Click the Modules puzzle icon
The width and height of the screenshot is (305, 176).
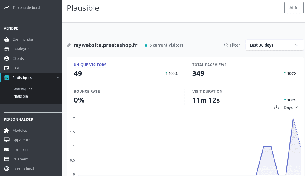[7, 130]
